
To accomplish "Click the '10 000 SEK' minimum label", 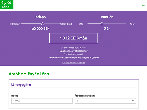I will [15, 24].
